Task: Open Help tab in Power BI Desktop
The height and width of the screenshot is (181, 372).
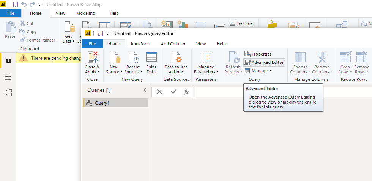Action: [x=114, y=13]
